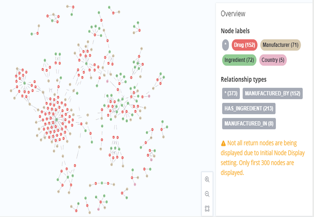This screenshot has width=314, height=217.
Task: Click the Relationship types heading
Action: (244, 79)
